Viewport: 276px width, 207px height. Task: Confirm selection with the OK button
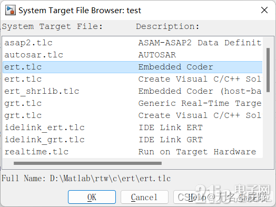tap(92, 197)
